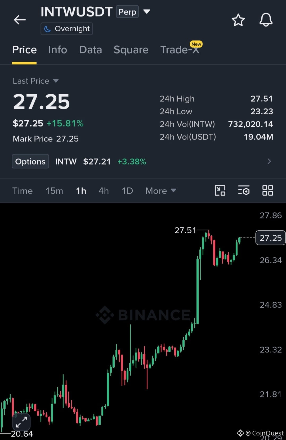The height and width of the screenshot is (440, 286).
Task: Switch to the Info tab
Action: [x=58, y=50]
